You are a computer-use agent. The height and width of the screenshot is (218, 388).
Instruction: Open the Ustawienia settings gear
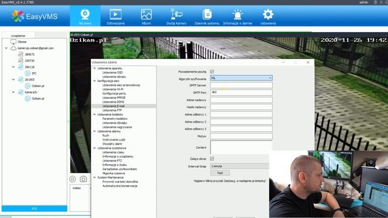click(x=268, y=16)
